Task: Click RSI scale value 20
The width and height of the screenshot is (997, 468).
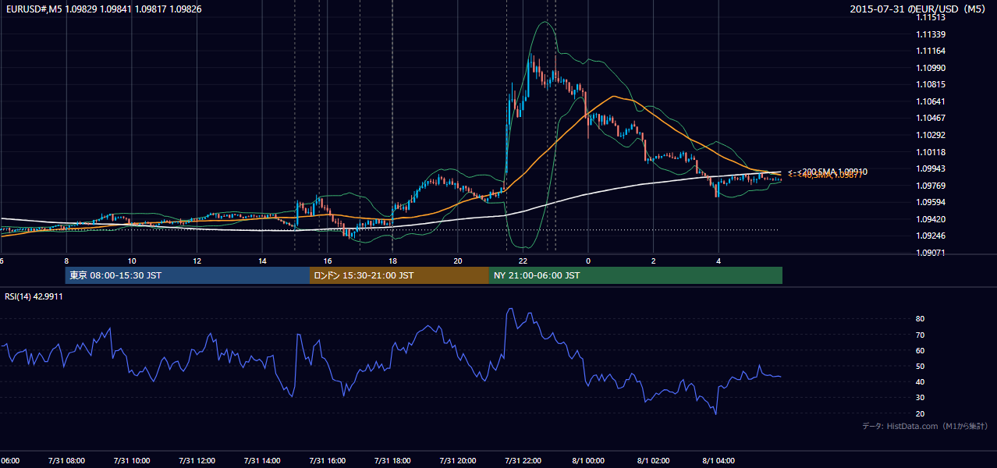Action: [921, 413]
